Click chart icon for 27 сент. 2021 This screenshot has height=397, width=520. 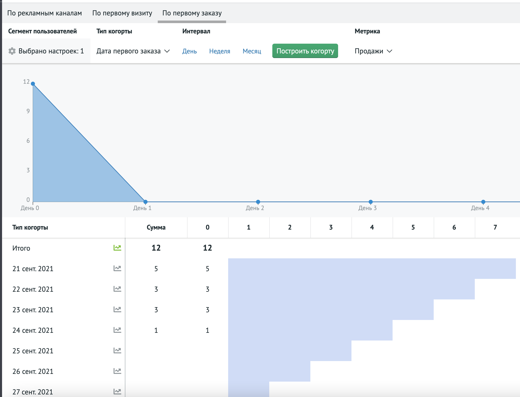point(117,392)
